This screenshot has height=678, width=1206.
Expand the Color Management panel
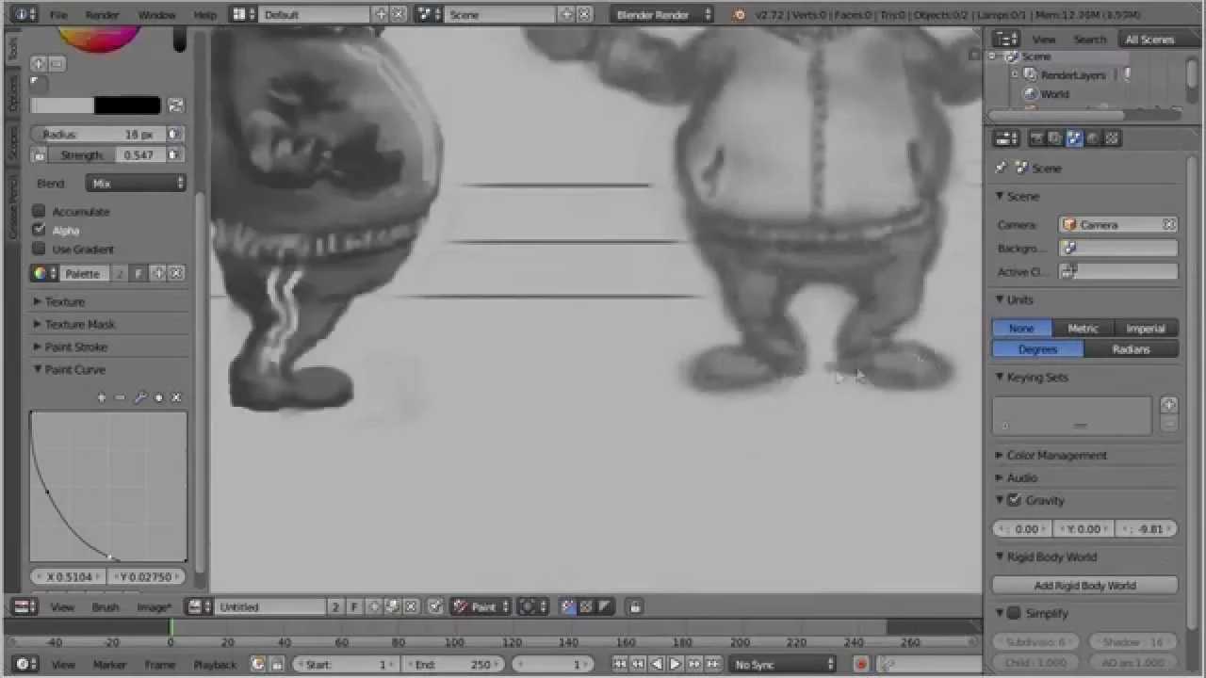point(1056,455)
